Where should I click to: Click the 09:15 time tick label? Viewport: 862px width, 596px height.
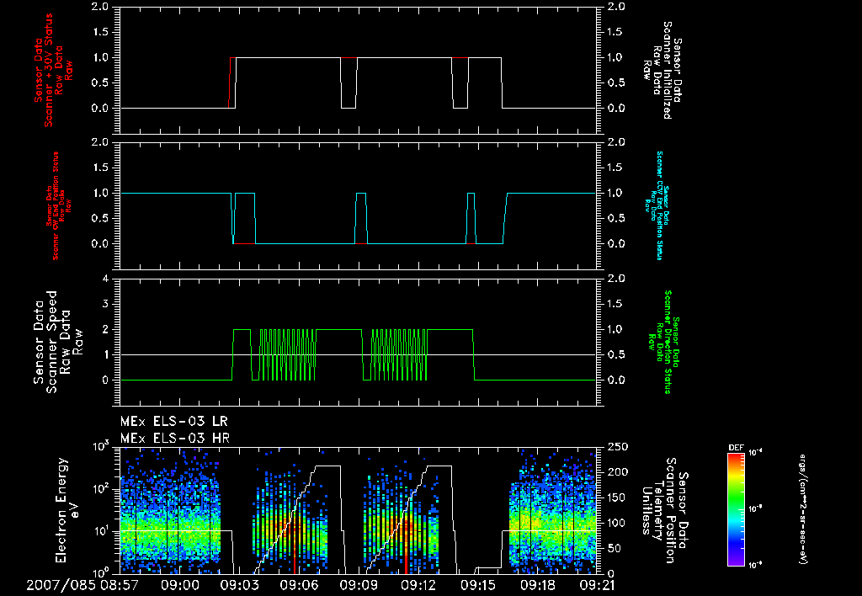point(478,586)
